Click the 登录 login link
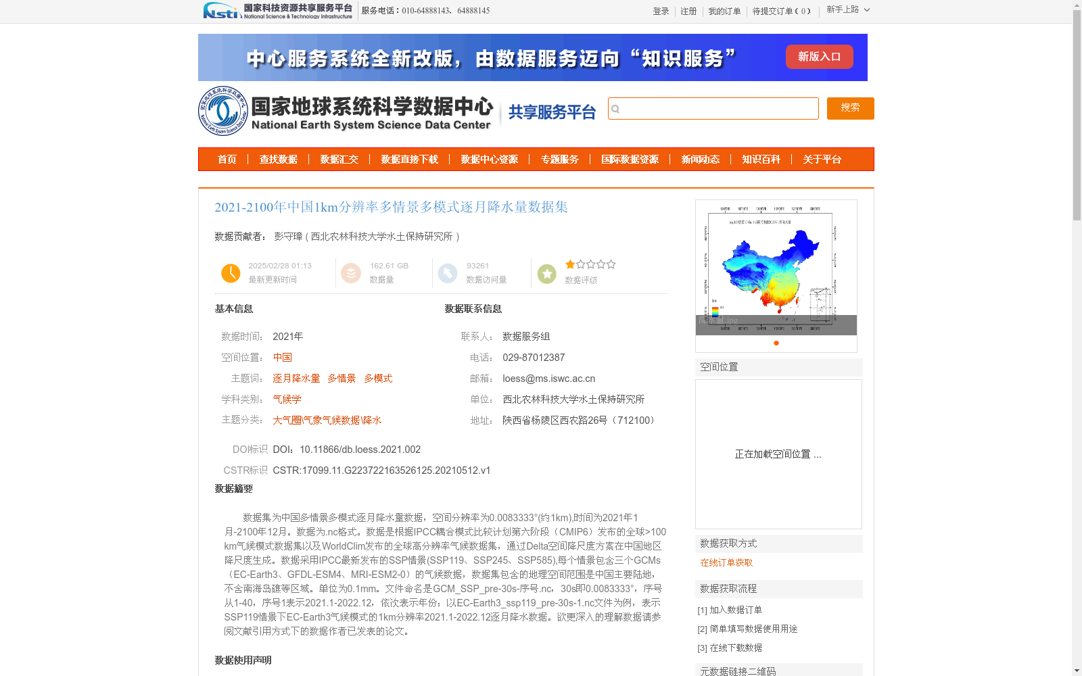The height and width of the screenshot is (676, 1082). point(661,11)
